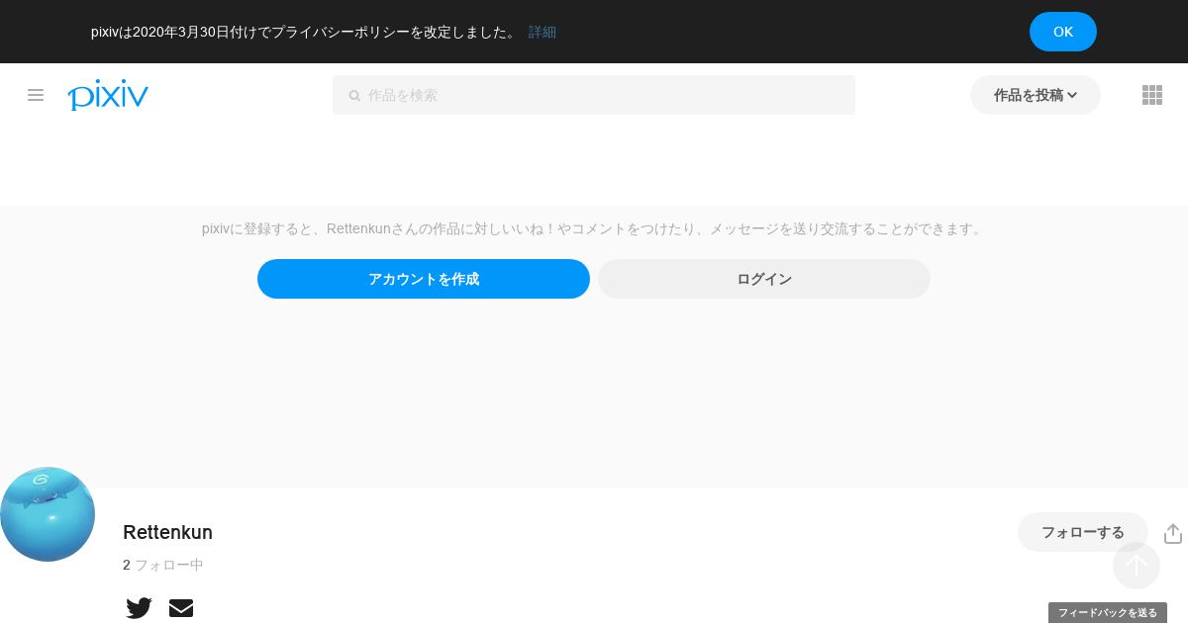Open the 詳細 privacy policy link
Screen dimensions: 1188x623
(543, 32)
